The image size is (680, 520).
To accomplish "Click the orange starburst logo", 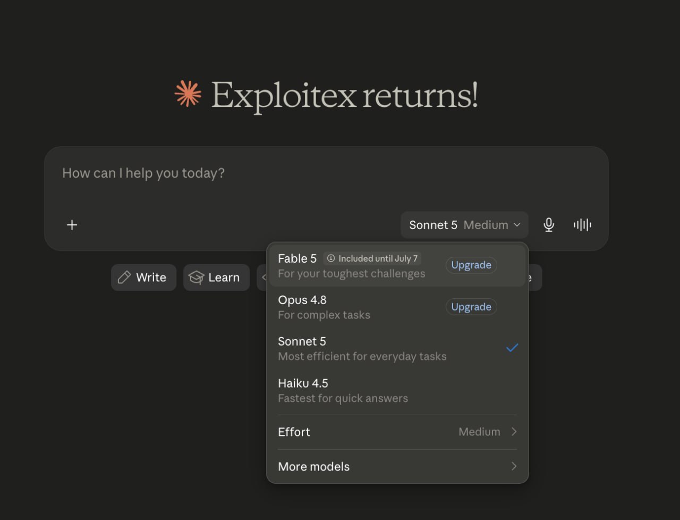I will point(188,94).
